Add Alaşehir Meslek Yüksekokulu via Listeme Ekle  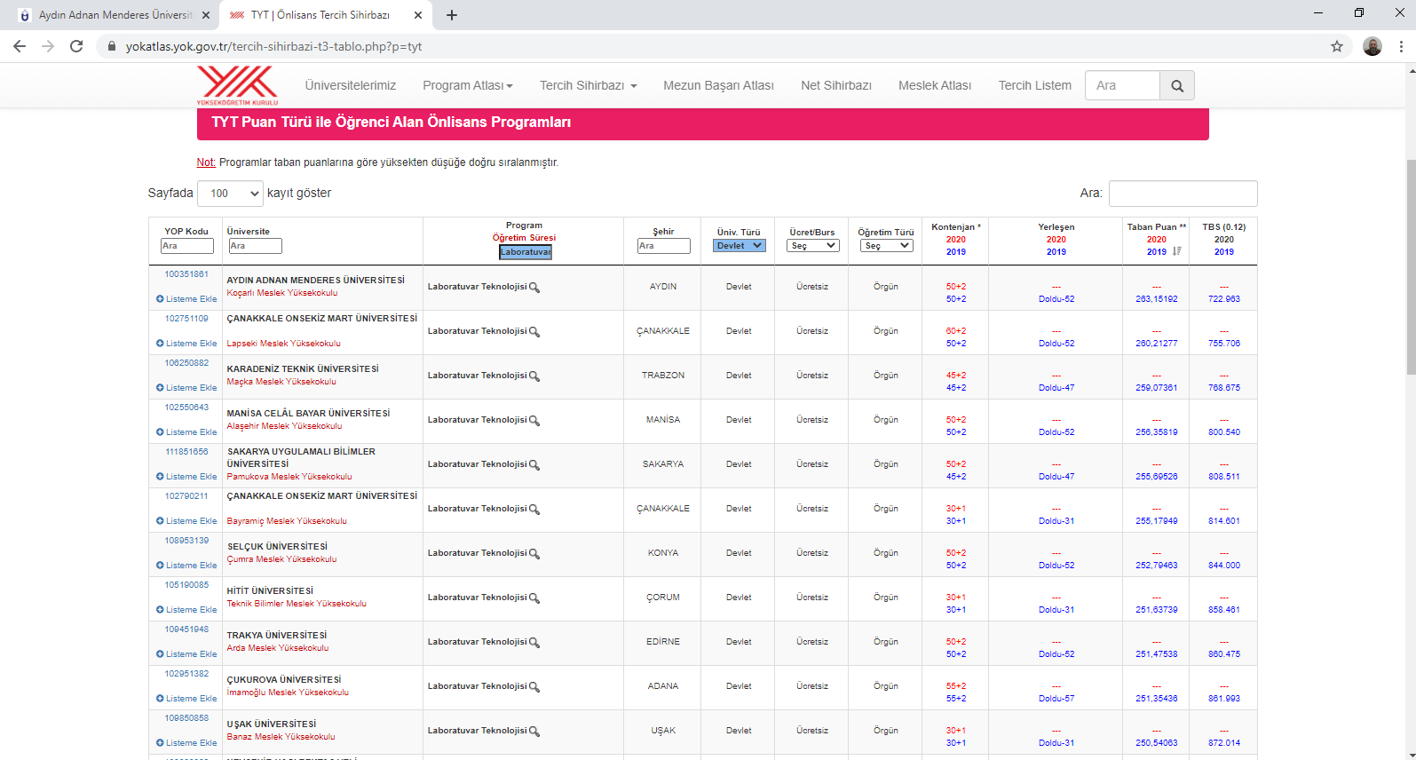pos(186,432)
